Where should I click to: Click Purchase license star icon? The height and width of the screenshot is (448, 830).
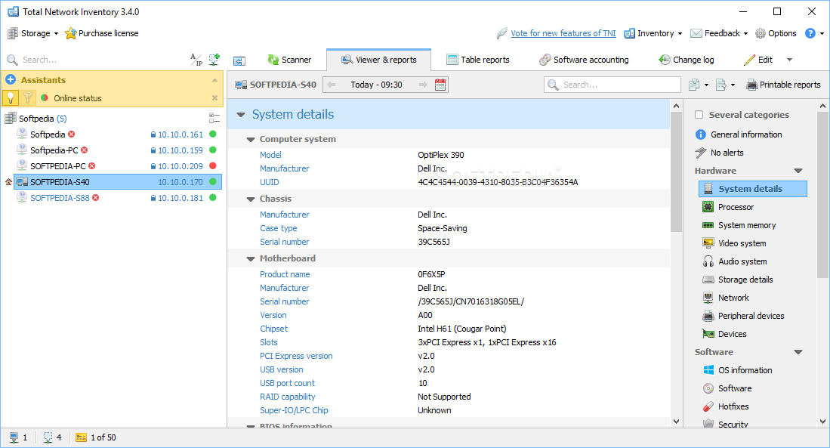click(x=70, y=33)
